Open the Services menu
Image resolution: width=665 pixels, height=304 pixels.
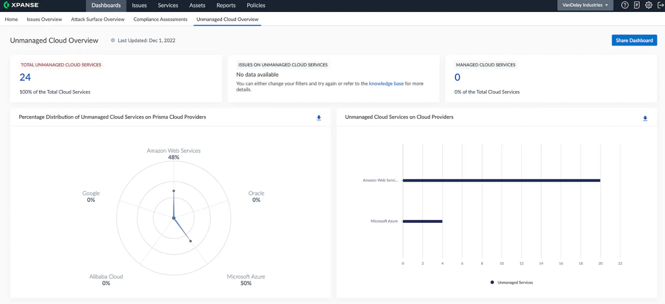(168, 5)
